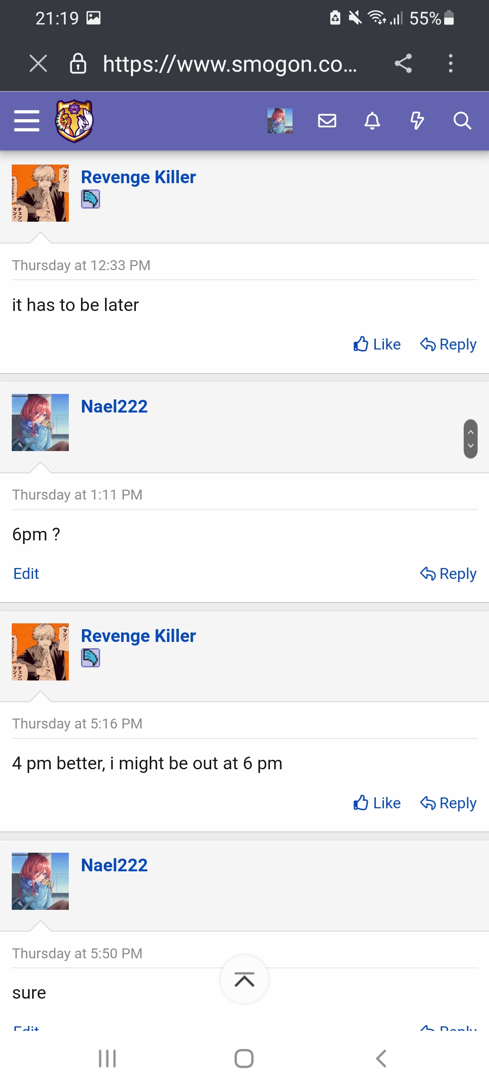Like the "4 pm better" post

pos(377,803)
